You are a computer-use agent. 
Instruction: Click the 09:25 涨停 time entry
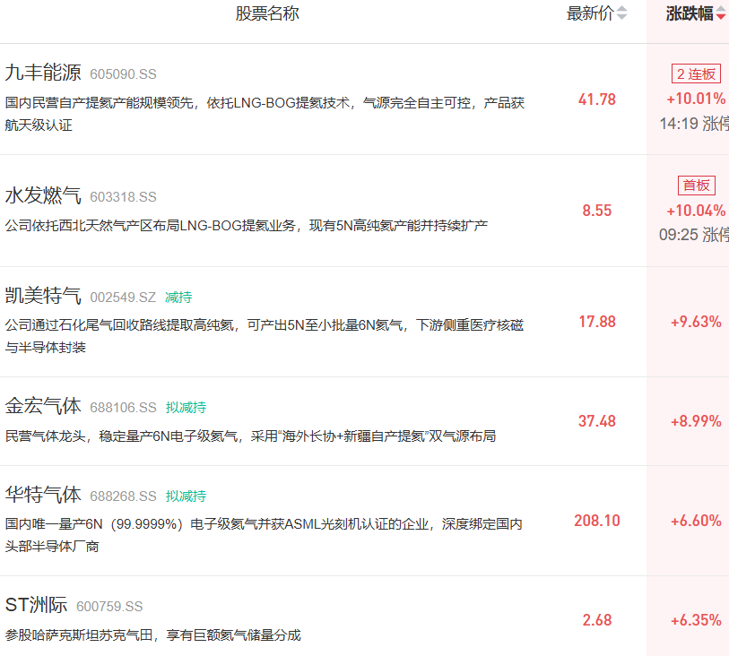694,235
